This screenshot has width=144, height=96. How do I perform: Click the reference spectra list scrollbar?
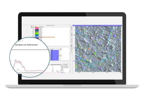(69, 68)
